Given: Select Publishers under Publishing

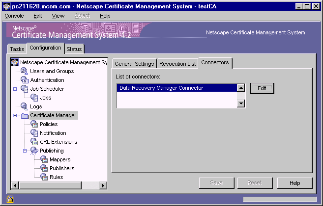Looking at the screenshot, I should [x=62, y=168].
